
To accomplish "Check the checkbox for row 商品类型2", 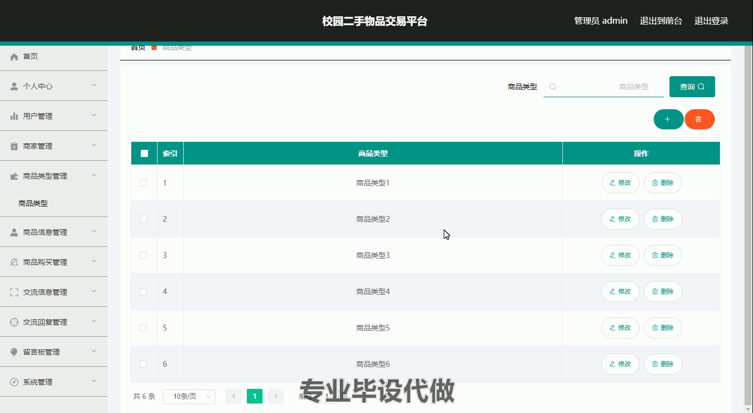I will tap(143, 219).
